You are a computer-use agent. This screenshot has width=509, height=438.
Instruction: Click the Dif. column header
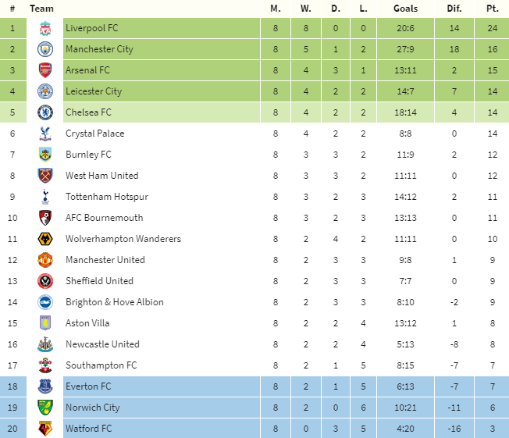[454, 9]
